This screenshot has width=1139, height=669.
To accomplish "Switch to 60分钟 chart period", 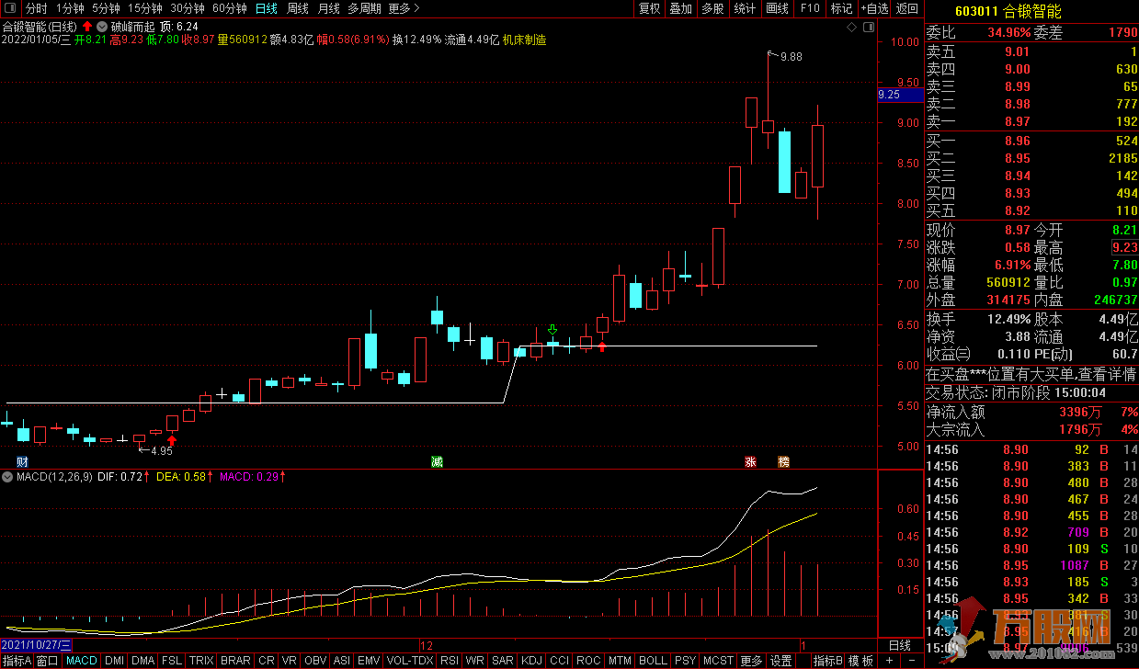I will pos(229,8).
